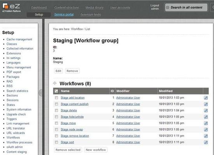Check the Stage add location checkbox
214x155 pixels.
[x=56, y=98]
